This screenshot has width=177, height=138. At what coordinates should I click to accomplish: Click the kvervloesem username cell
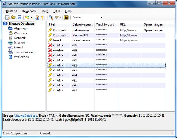tap(81, 40)
